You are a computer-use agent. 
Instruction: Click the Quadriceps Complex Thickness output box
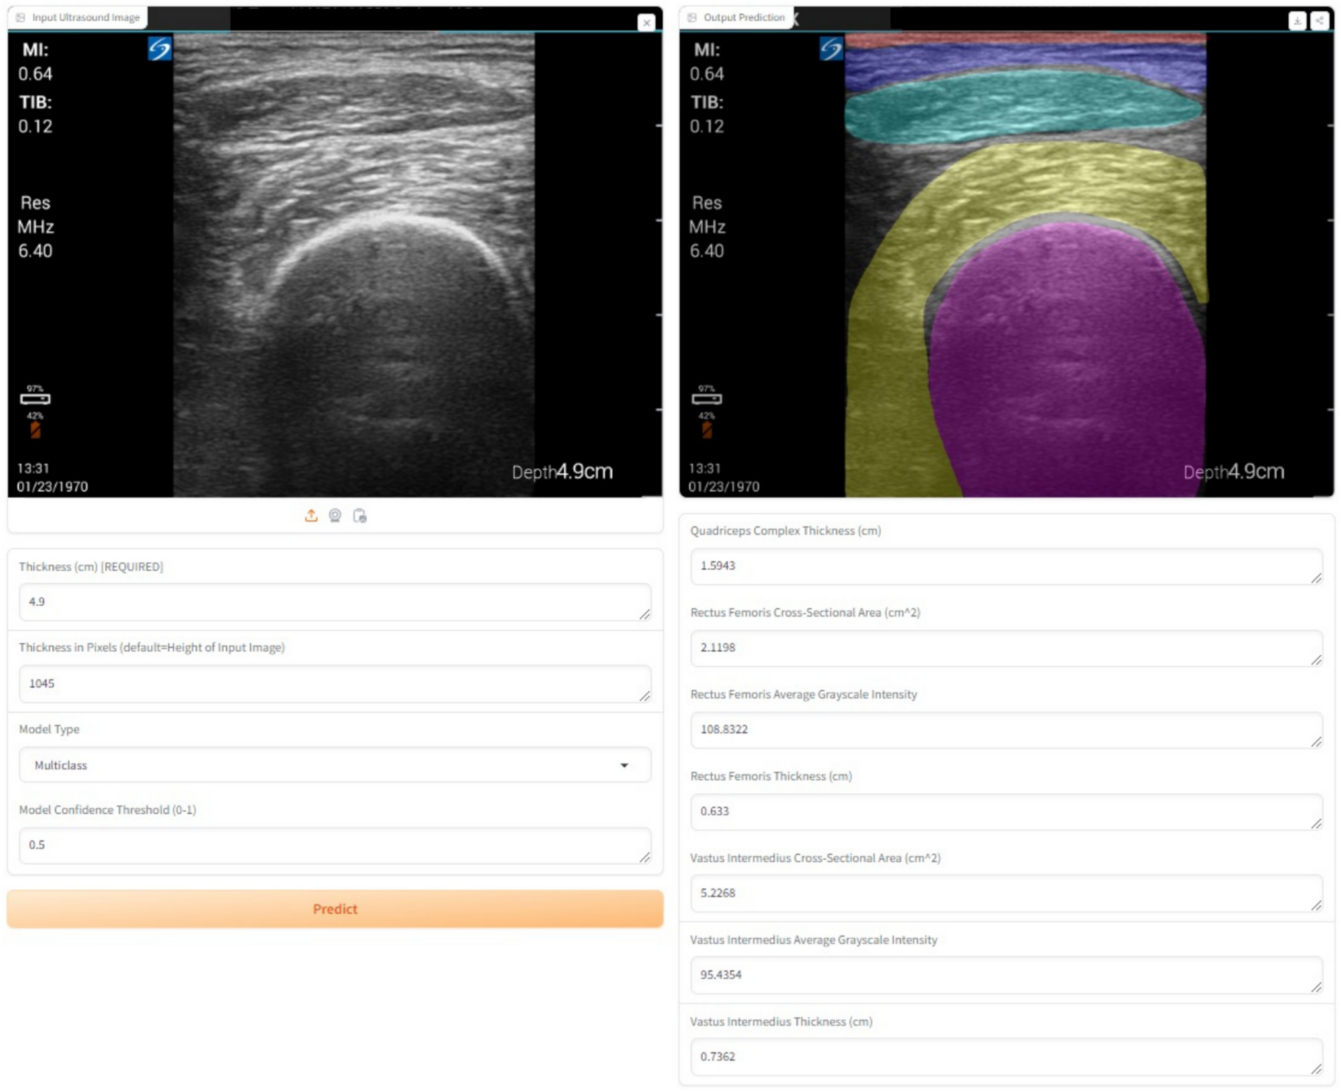point(1006,566)
